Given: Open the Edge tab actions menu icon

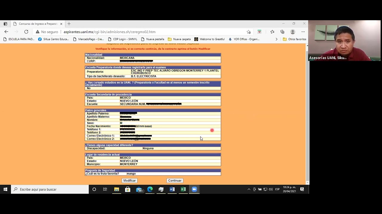Looking at the screenshot, I should [x=5, y=24].
